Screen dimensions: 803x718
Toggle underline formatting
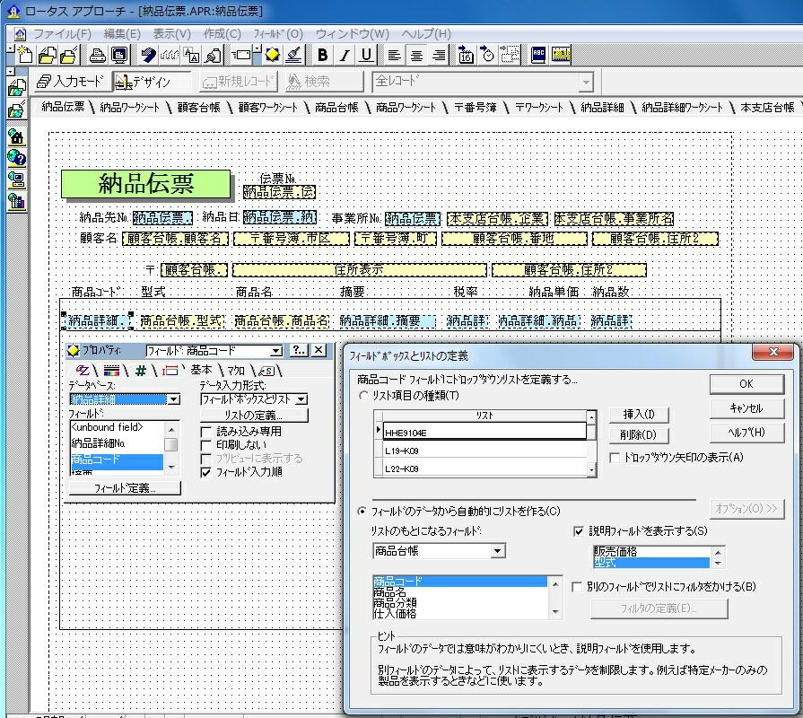click(x=366, y=55)
